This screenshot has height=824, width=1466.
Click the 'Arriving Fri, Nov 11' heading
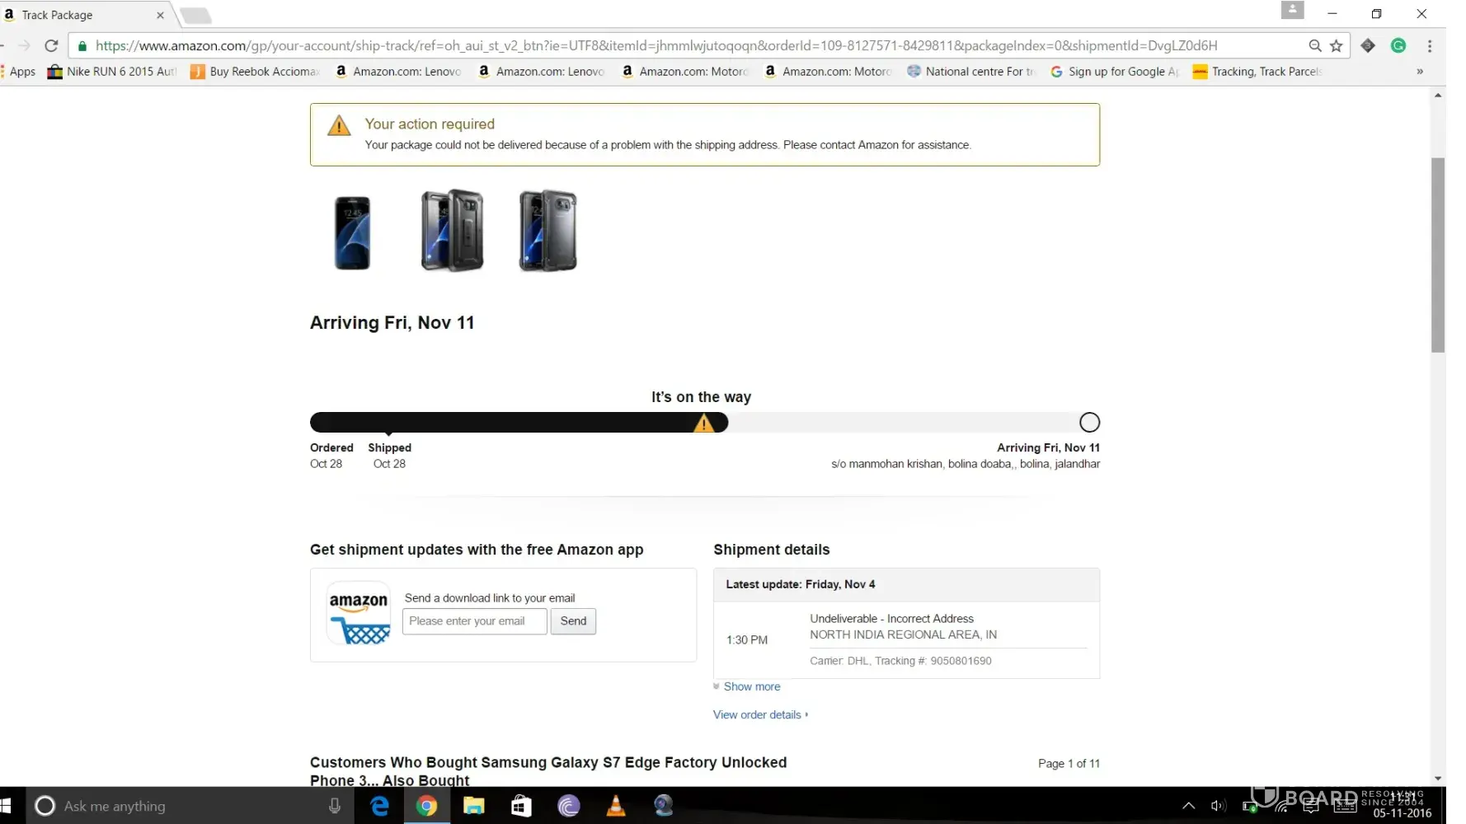[x=392, y=323]
